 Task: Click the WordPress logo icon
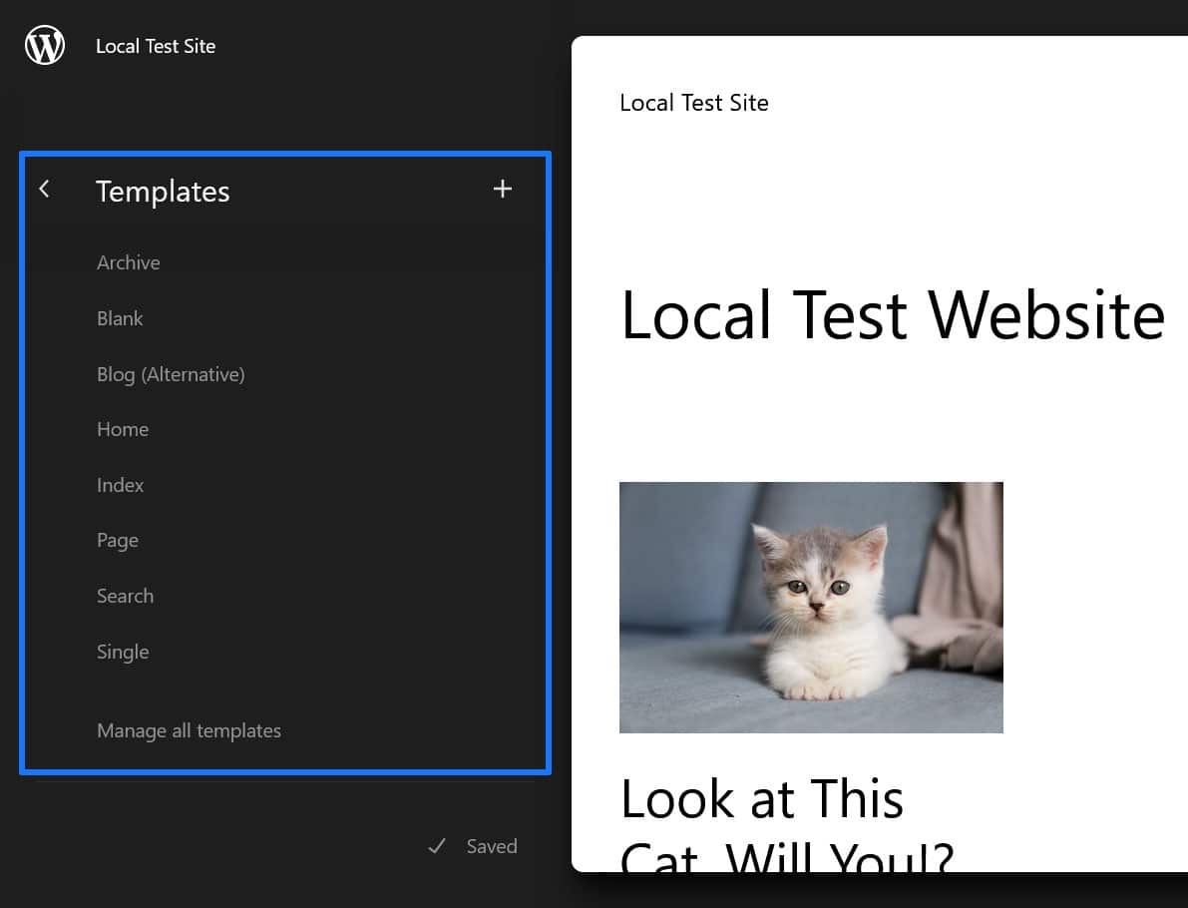[x=45, y=46]
